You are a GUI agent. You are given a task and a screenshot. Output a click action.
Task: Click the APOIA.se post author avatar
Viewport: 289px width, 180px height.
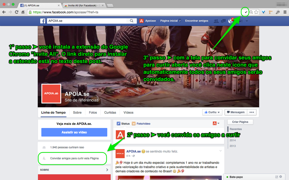(120, 153)
